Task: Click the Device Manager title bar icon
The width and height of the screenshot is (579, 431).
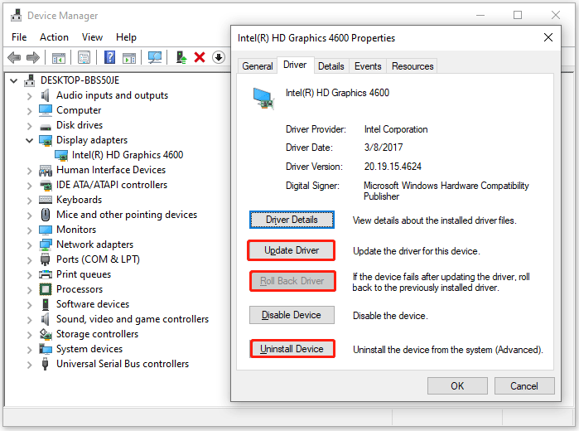Action: (x=17, y=16)
